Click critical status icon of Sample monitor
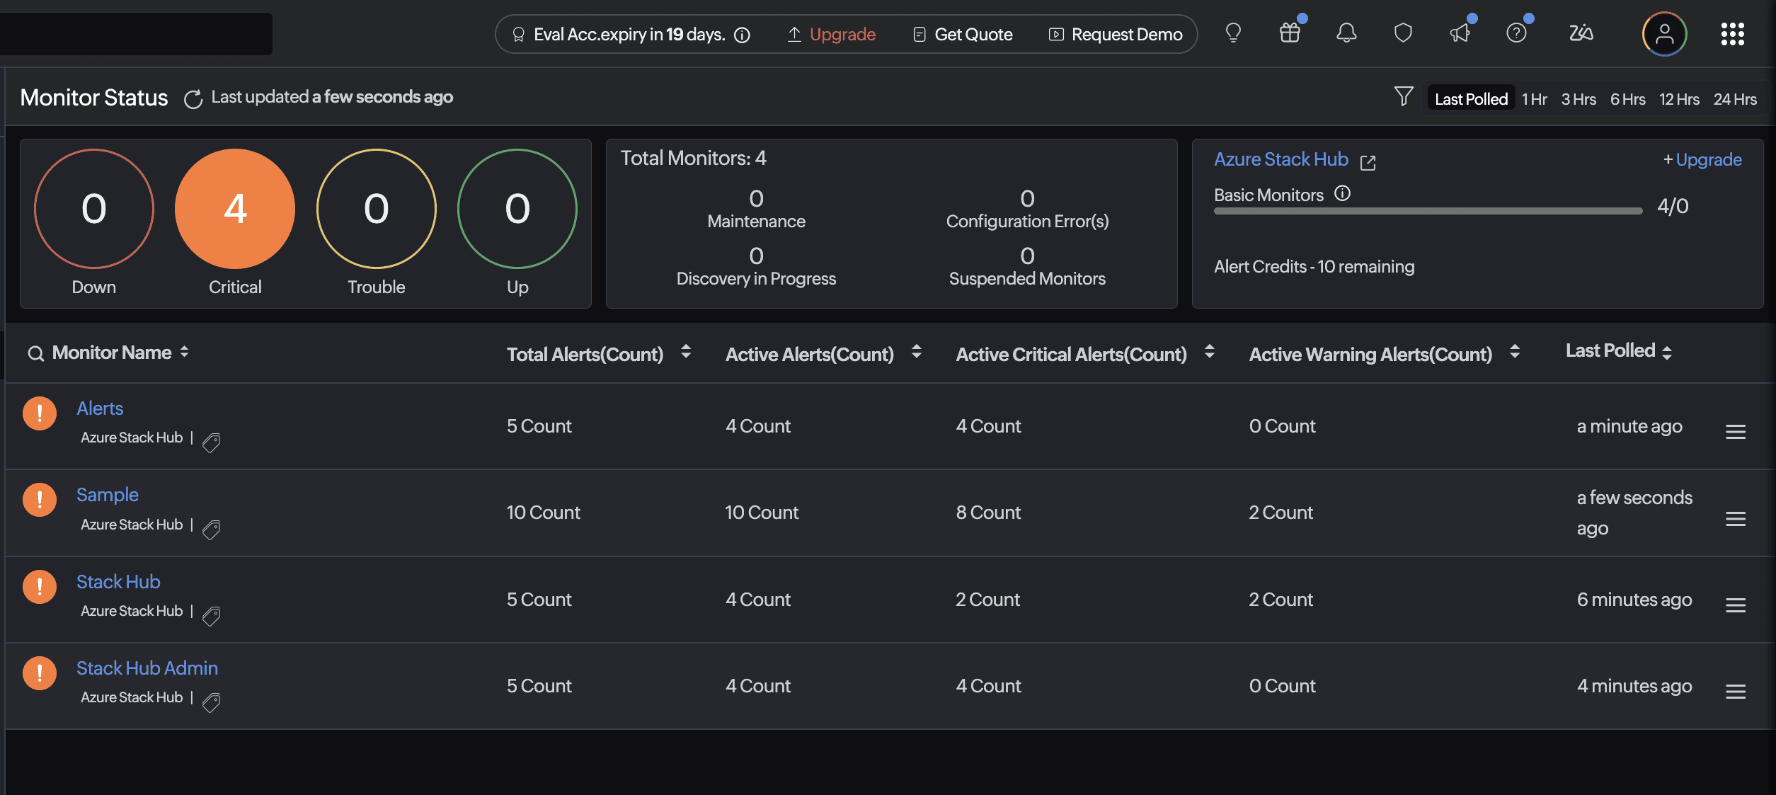This screenshot has height=795, width=1776. pos(40,500)
